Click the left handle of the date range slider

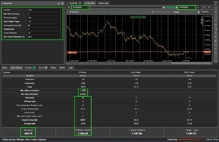tap(164, 7)
